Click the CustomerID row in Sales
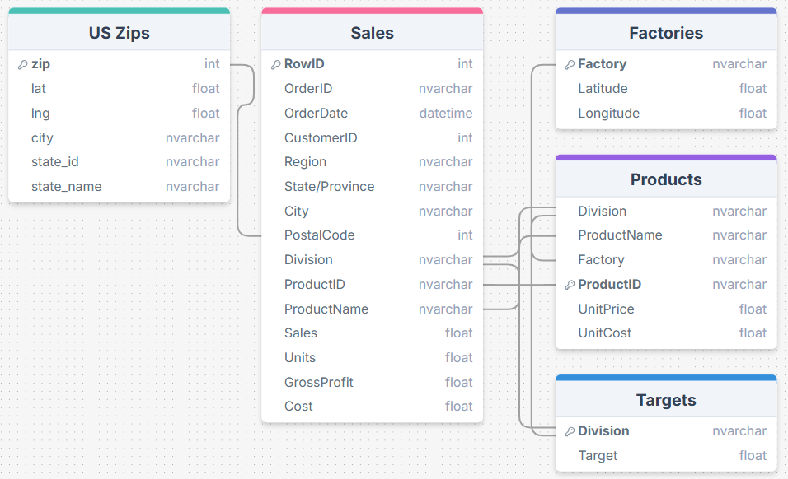Screen dimensions: 788x479 [321, 138]
